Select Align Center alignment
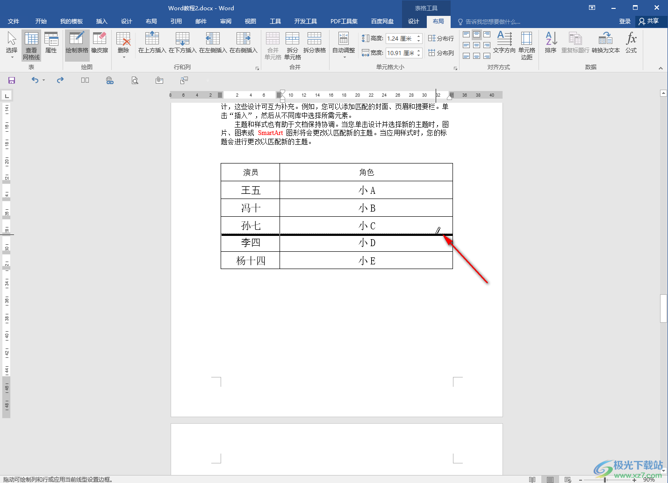Screen dimensions: 668x483 tap(476, 45)
